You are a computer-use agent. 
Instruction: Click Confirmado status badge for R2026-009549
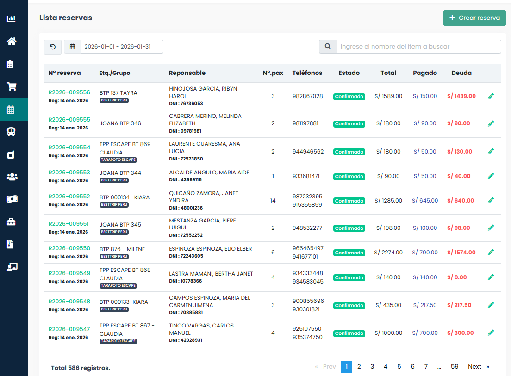coord(349,277)
